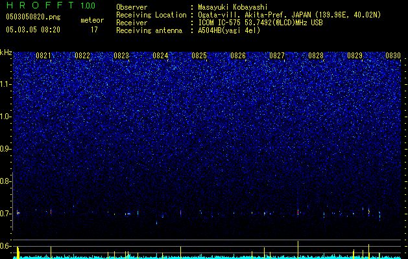Click the 'Receiving Location' label

[x=151, y=15]
